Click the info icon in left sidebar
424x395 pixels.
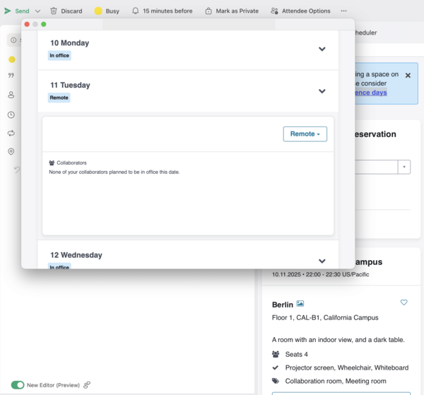coord(13,40)
